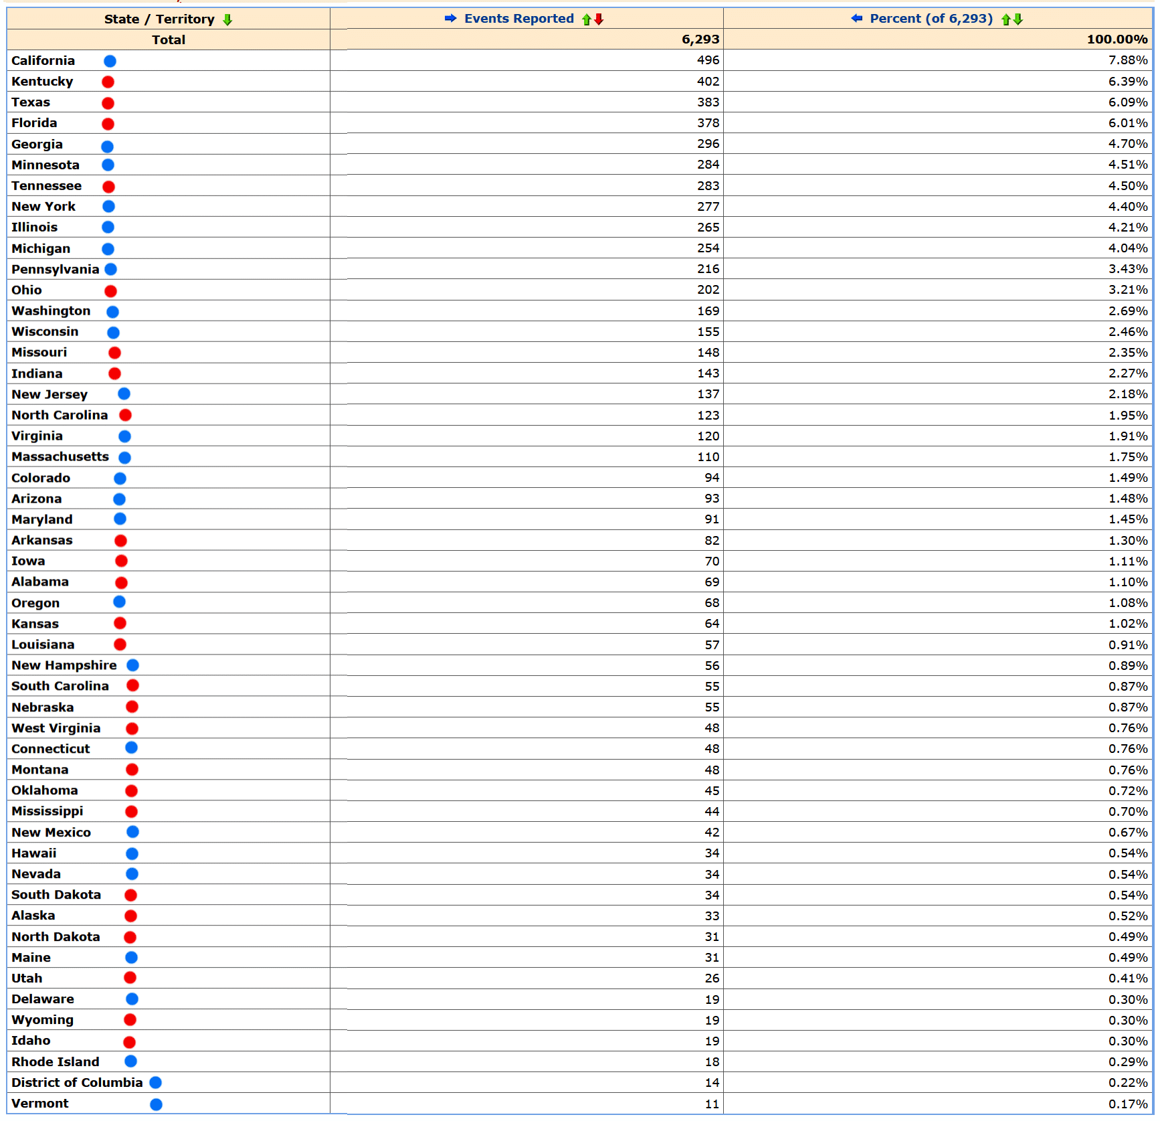Click the blue dot next to New Jersey

click(x=124, y=394)
